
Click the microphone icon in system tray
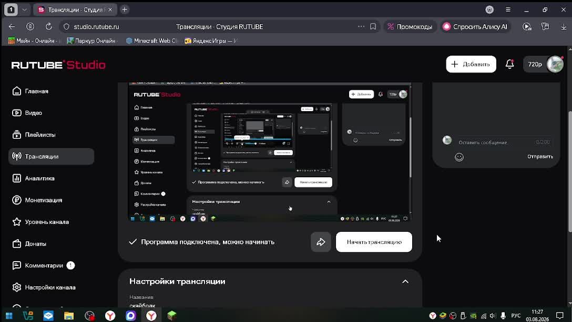pos(503,316)
